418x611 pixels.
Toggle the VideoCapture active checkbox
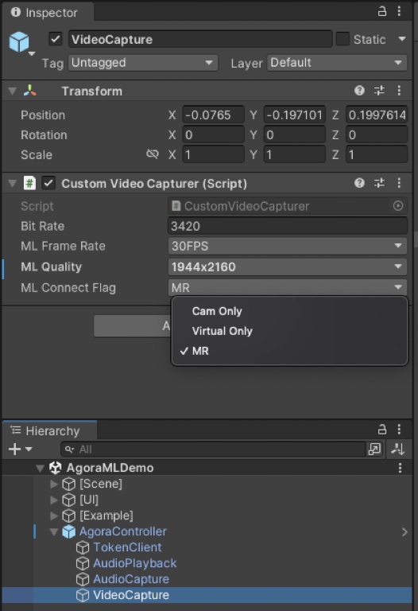[x=56, y=39]
